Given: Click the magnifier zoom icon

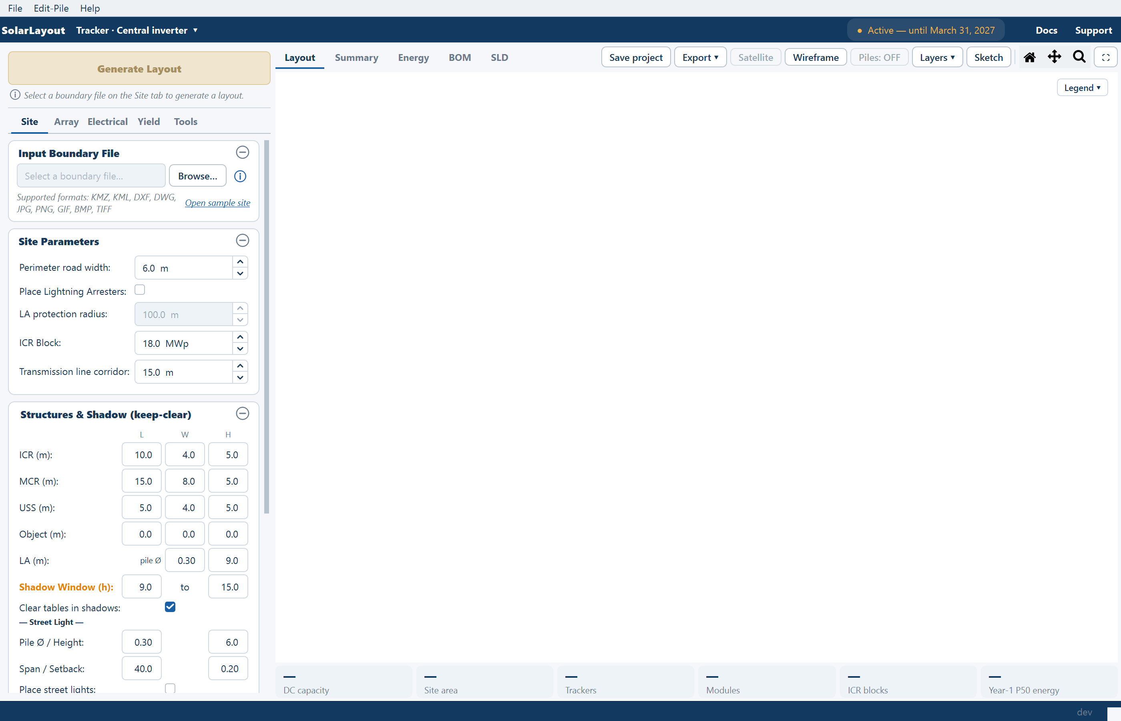Looking at the screenshot, I should click(1079, 56).
